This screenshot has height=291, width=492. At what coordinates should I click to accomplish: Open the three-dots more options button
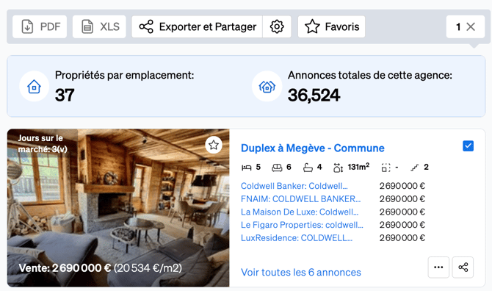pyautogui.click(x=438, y=267)
